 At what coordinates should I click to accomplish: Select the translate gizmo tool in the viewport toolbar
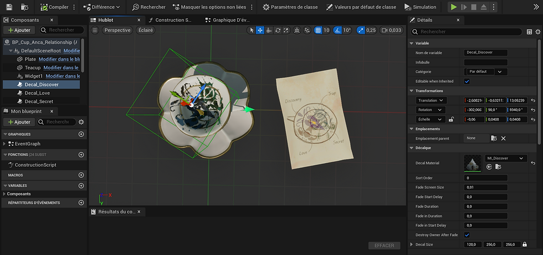click(260, 30)
